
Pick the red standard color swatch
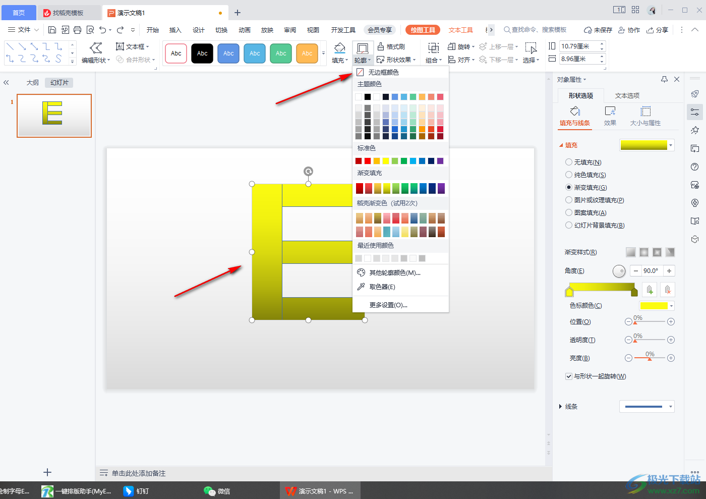point(368,161)
